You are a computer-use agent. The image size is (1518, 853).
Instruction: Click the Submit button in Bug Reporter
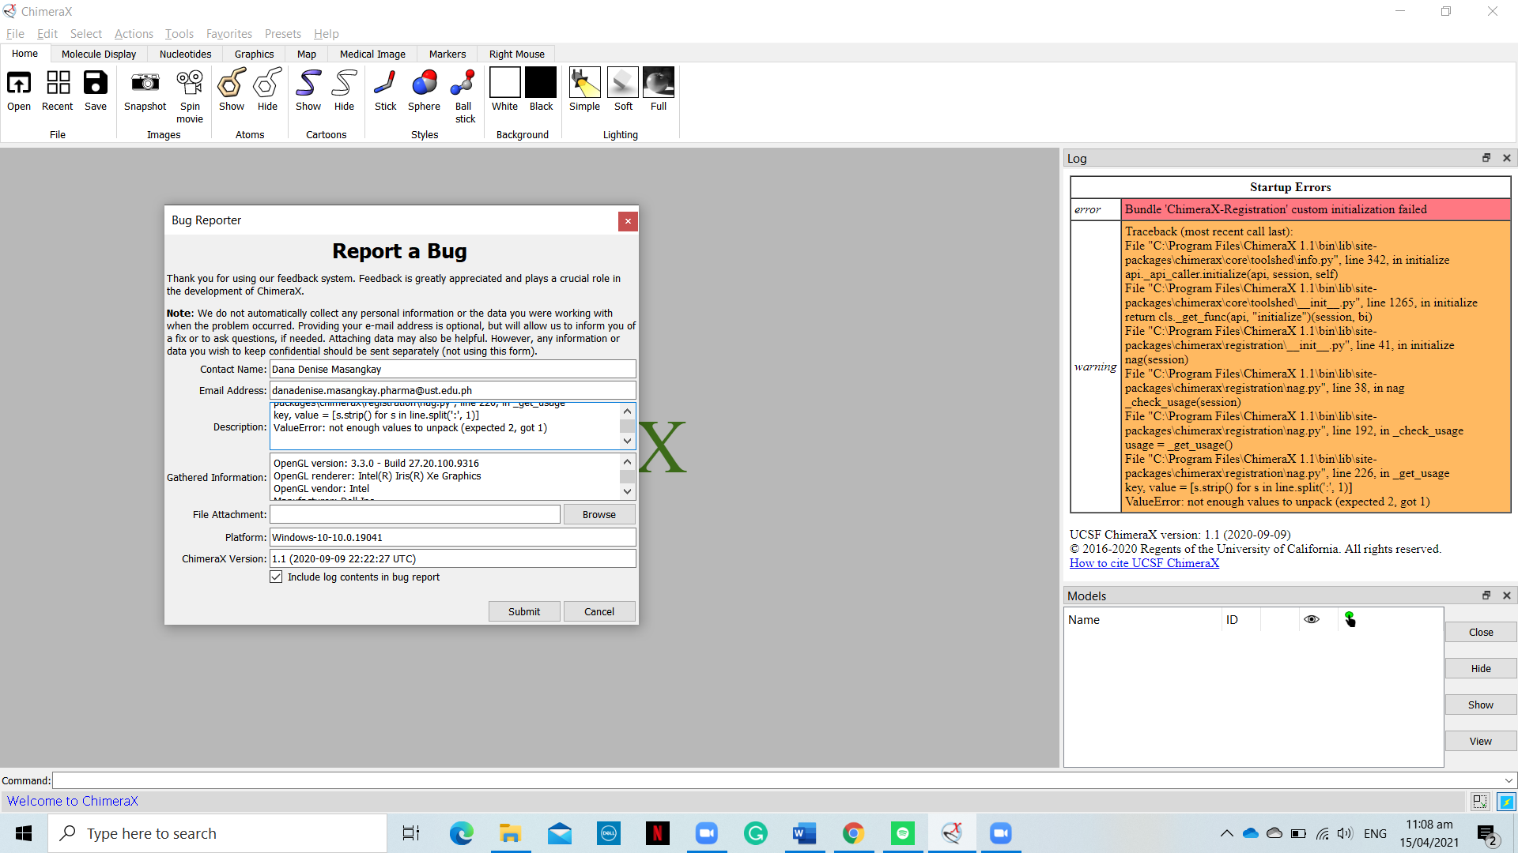[x=524, y=612]
